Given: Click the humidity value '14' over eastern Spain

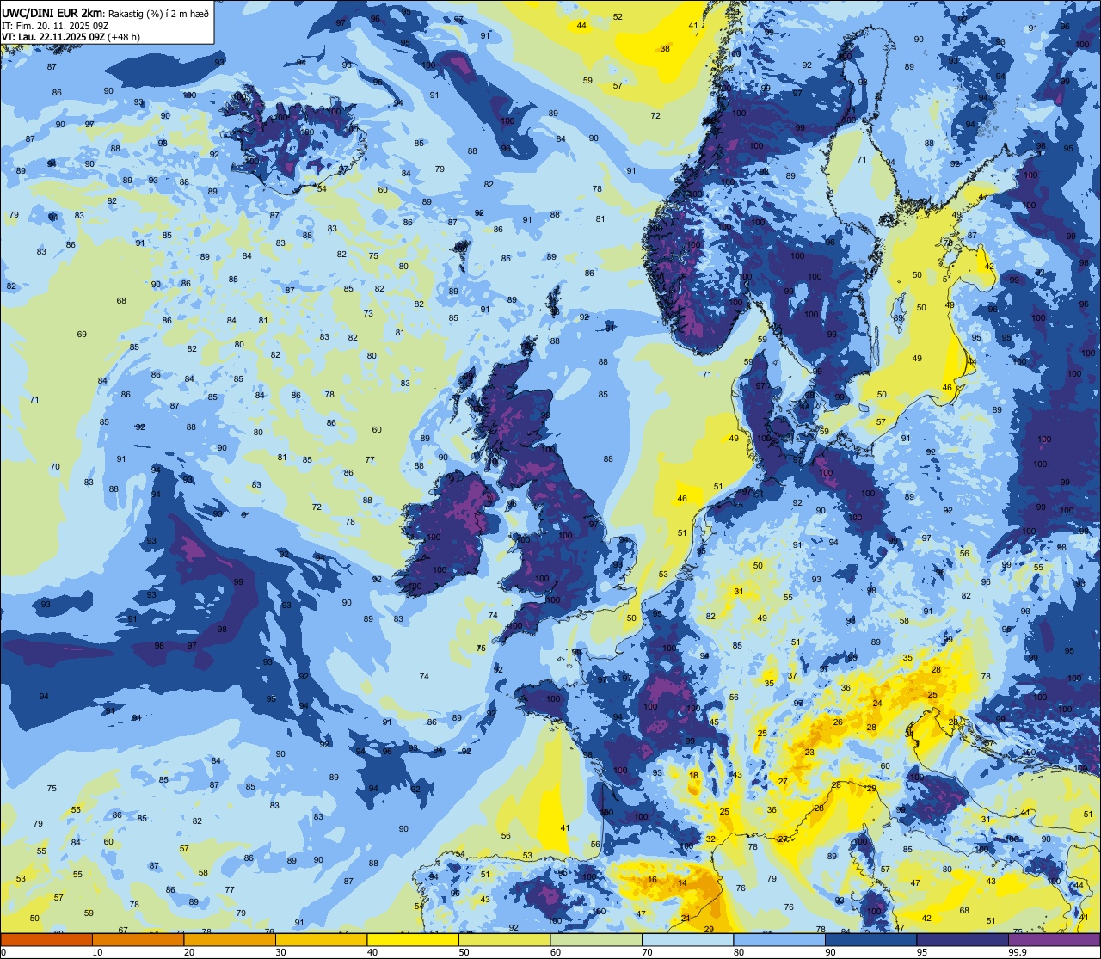Looking at the screenshot, I should (682, 883).
